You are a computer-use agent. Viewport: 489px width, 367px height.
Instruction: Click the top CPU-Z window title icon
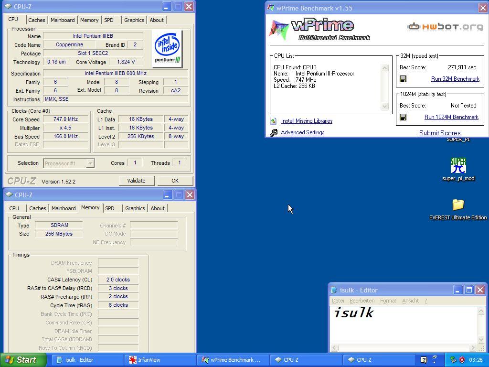pos(9,6)
